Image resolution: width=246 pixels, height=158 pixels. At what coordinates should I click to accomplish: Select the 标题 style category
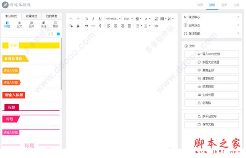[7, 25]
